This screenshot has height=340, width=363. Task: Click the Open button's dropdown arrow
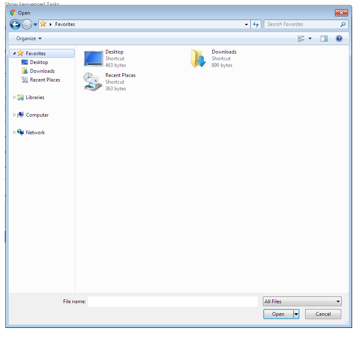tap(296, 314)
